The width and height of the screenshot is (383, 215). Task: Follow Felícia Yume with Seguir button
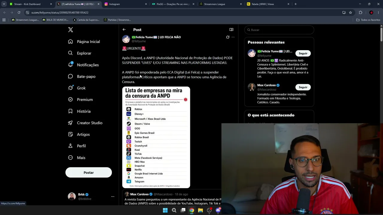point(303,53)
